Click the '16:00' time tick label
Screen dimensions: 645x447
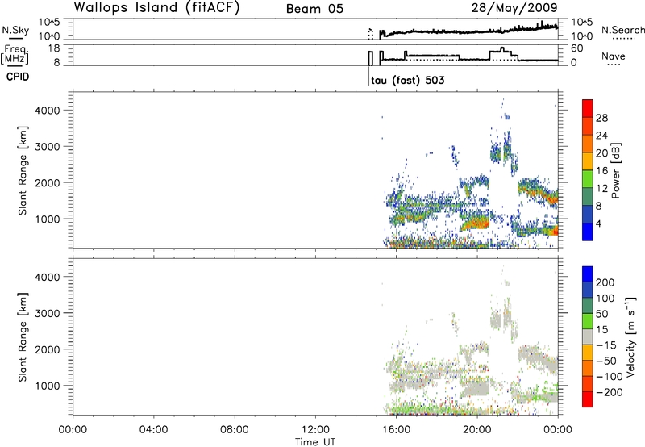click(396, 430)
